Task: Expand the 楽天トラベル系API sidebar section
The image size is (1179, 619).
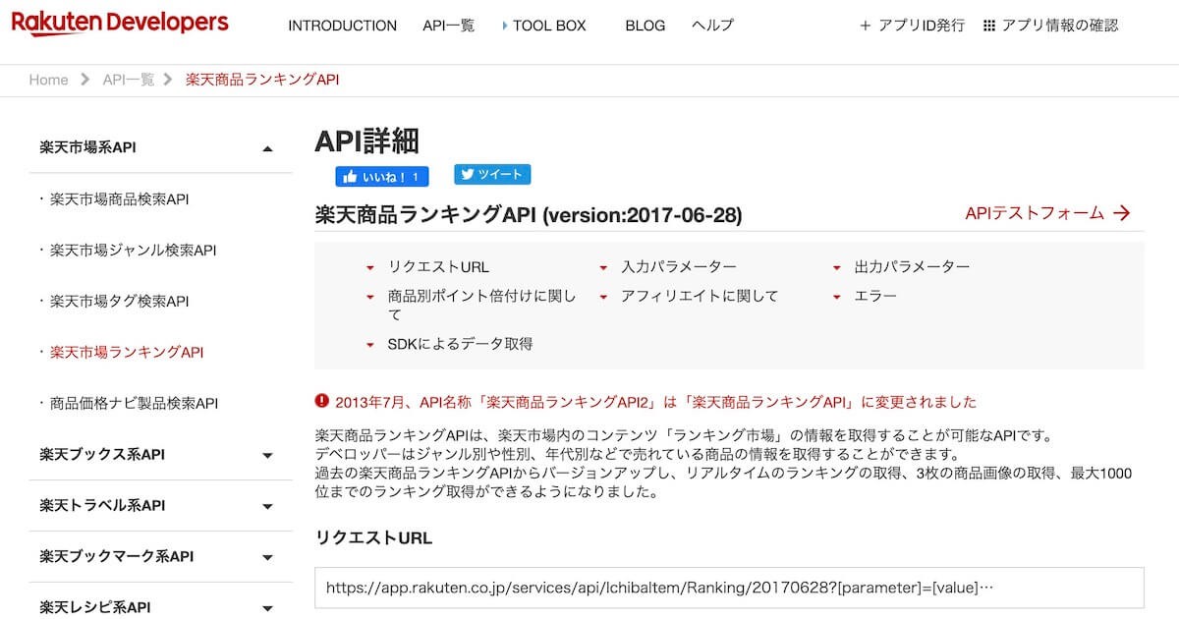Action: pos(267,506)
